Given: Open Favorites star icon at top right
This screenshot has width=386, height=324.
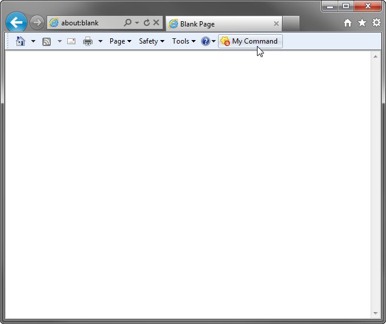Looking at the screenshot, I should (362, 23).
